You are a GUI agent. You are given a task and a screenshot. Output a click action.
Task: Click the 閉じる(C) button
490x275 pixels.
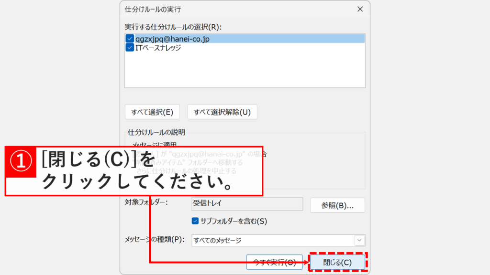pos(337,262)
